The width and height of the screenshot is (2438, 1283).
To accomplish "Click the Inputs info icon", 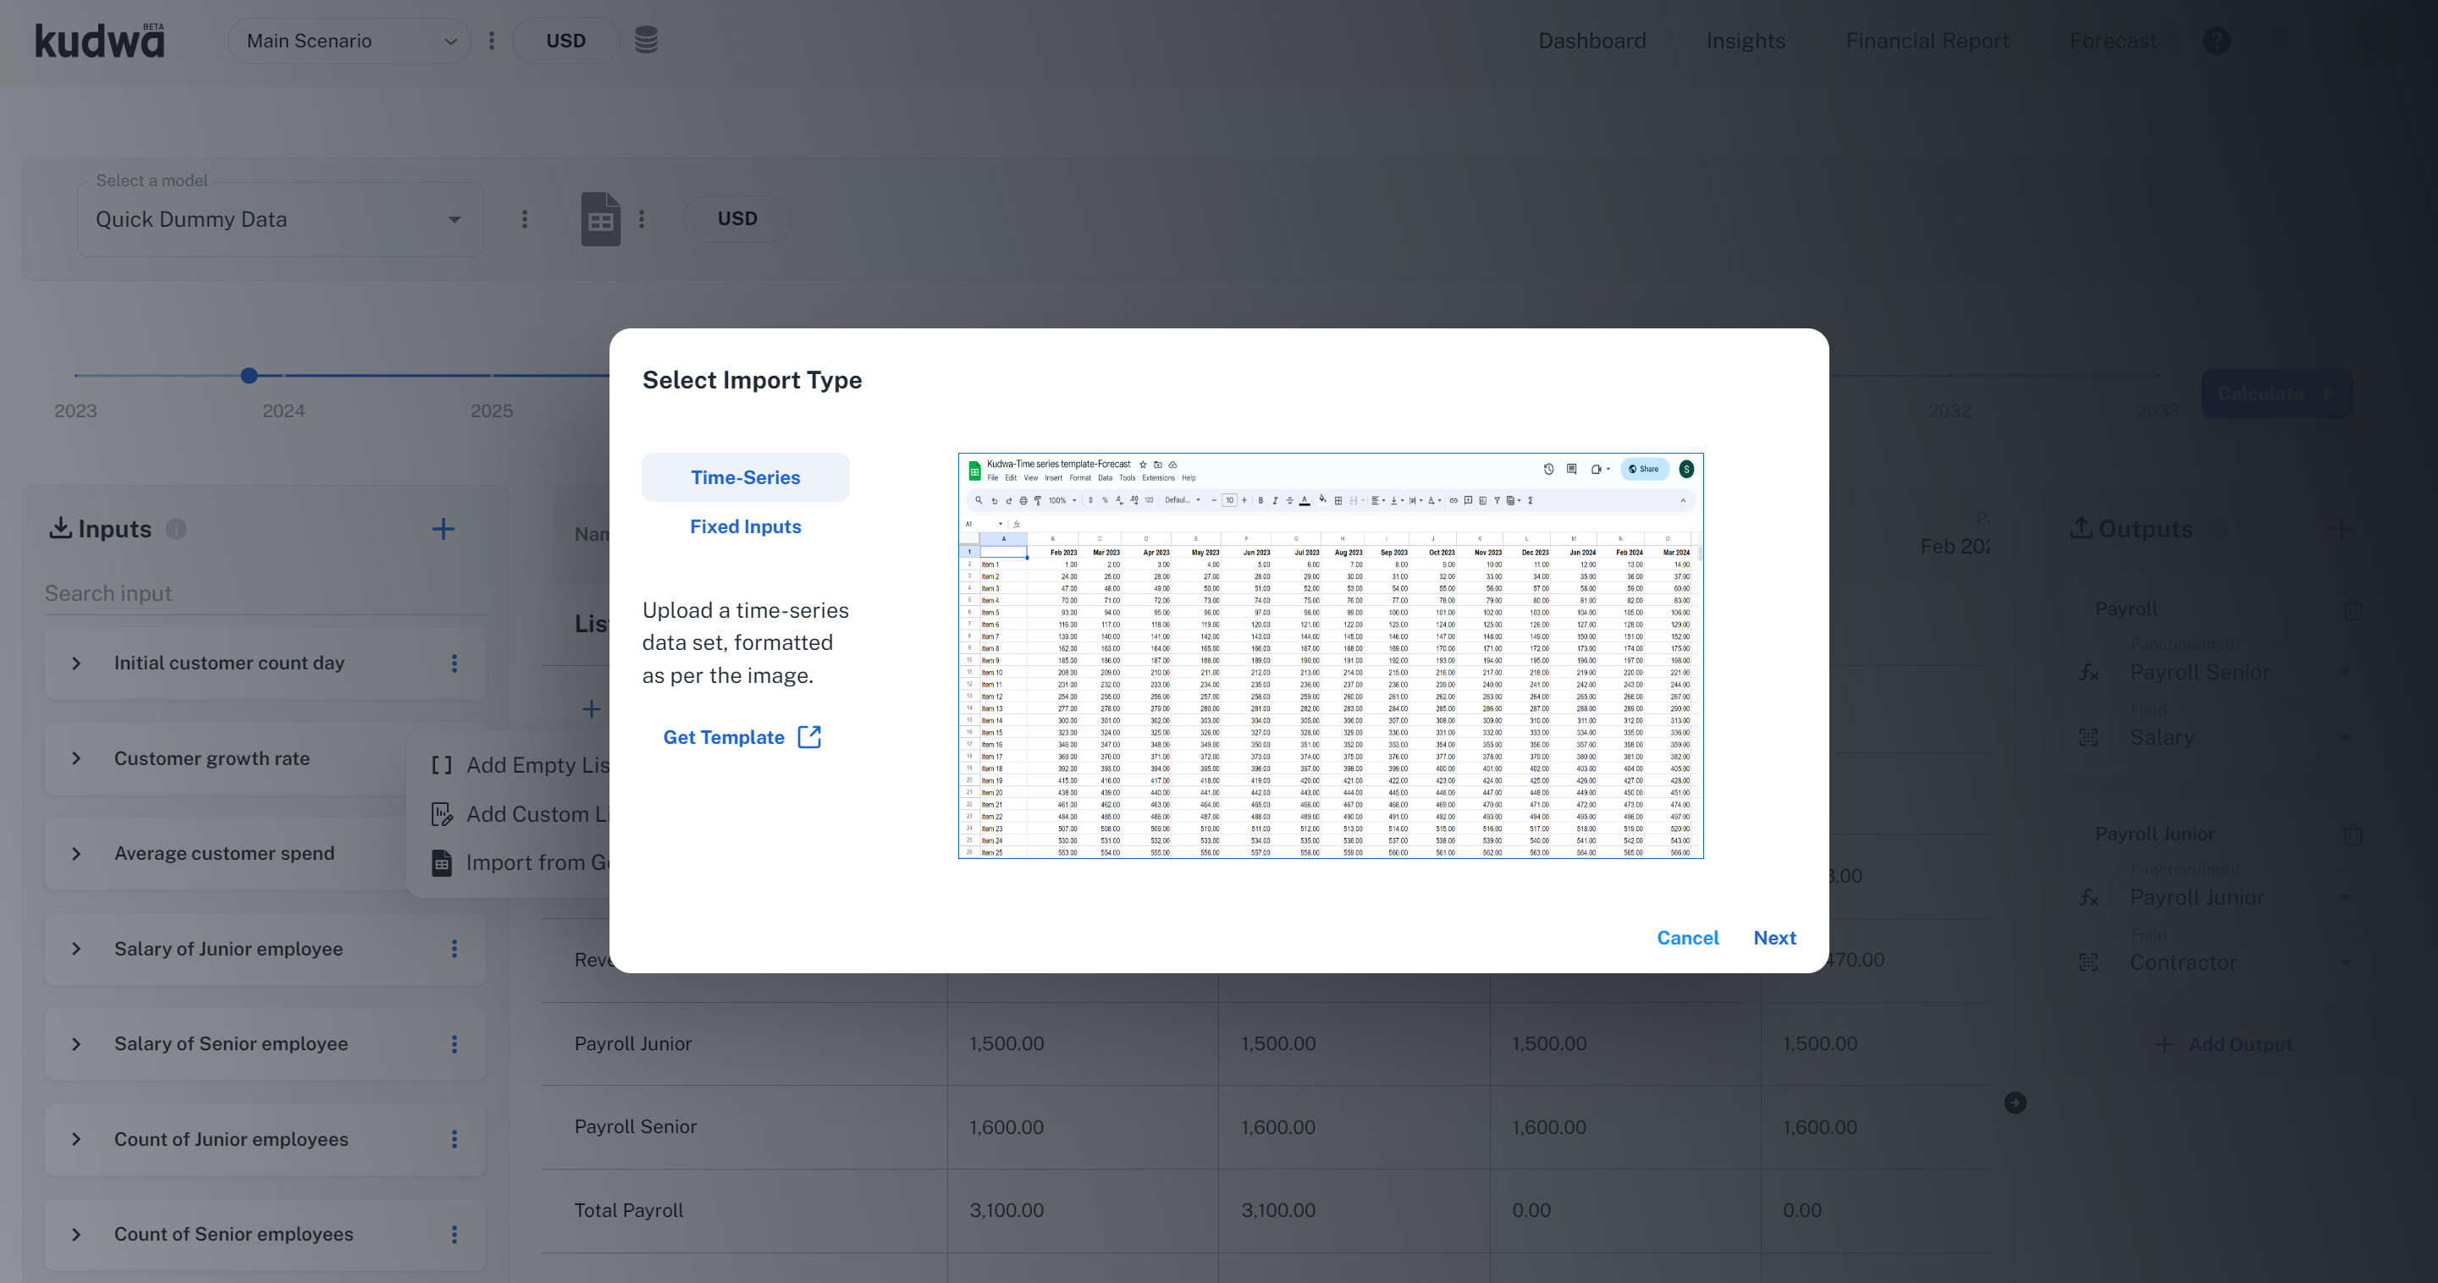I will [176, 529].
